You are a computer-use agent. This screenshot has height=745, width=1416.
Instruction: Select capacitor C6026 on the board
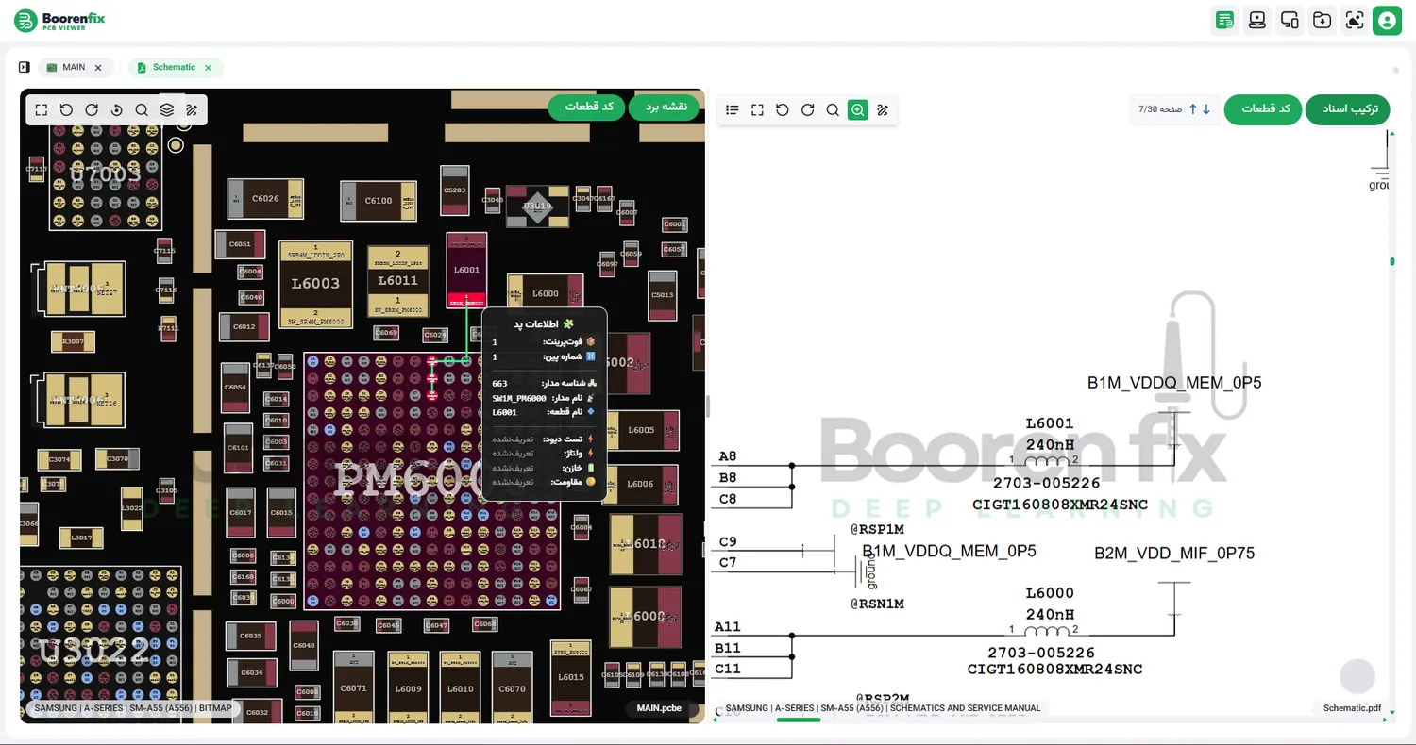tap(265, 199)
